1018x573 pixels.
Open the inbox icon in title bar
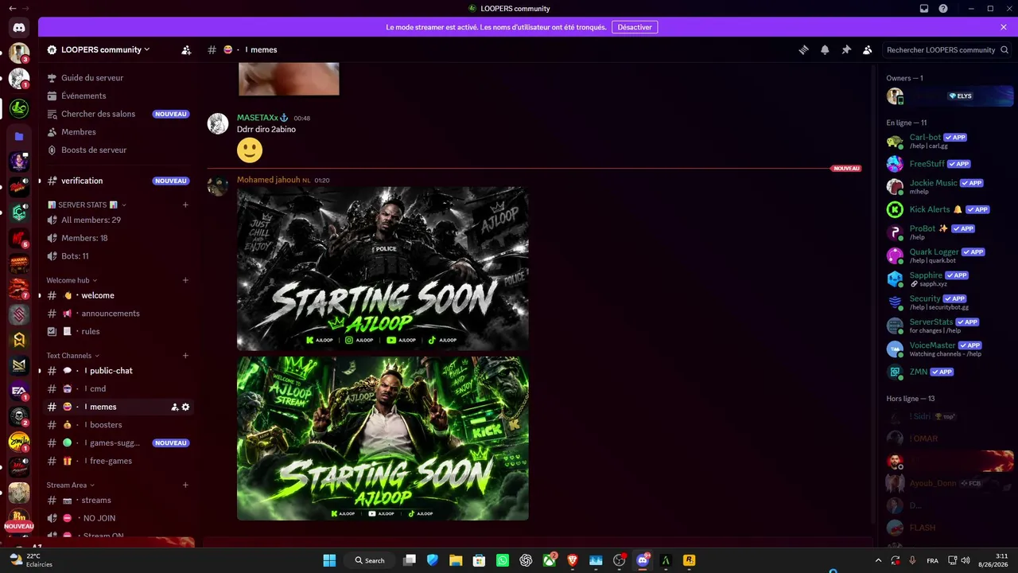click(924, 9)
